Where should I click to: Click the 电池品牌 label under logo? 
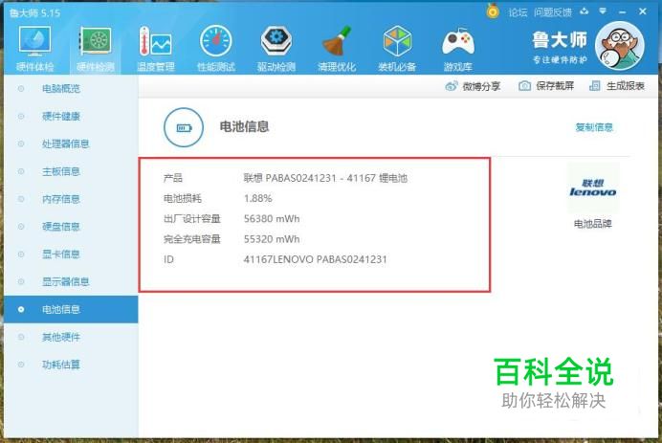[593, 223]
